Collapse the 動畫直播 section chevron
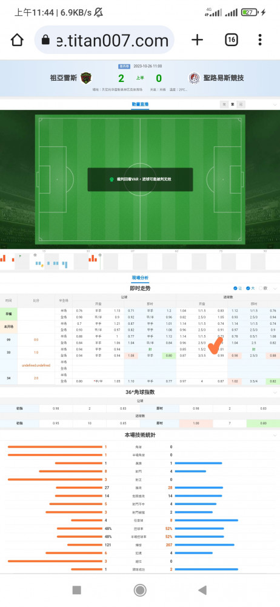The height and width of the screenshot is (607, 280). pyautogui.click(x=275, y=104)
